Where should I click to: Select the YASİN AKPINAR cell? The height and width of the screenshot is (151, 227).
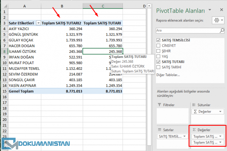point(25,85)
